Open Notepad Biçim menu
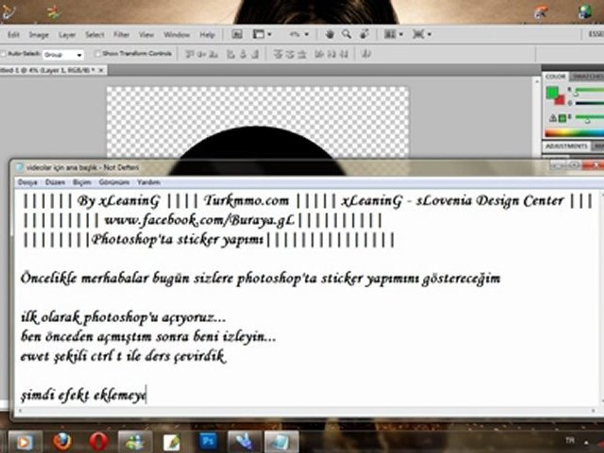604x453 pixels. pyautogui.click(x=82, y=182)
